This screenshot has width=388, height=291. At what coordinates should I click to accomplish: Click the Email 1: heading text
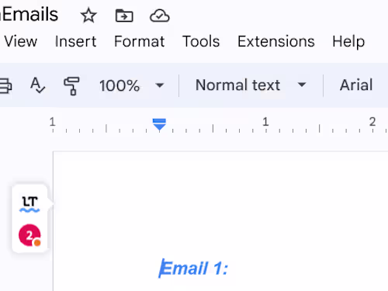[194, 268]
